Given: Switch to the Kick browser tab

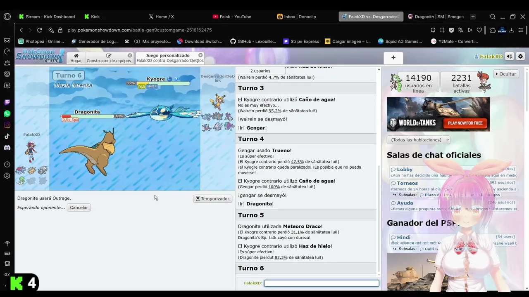Looking at the screenshot, I should click(92, 16).
